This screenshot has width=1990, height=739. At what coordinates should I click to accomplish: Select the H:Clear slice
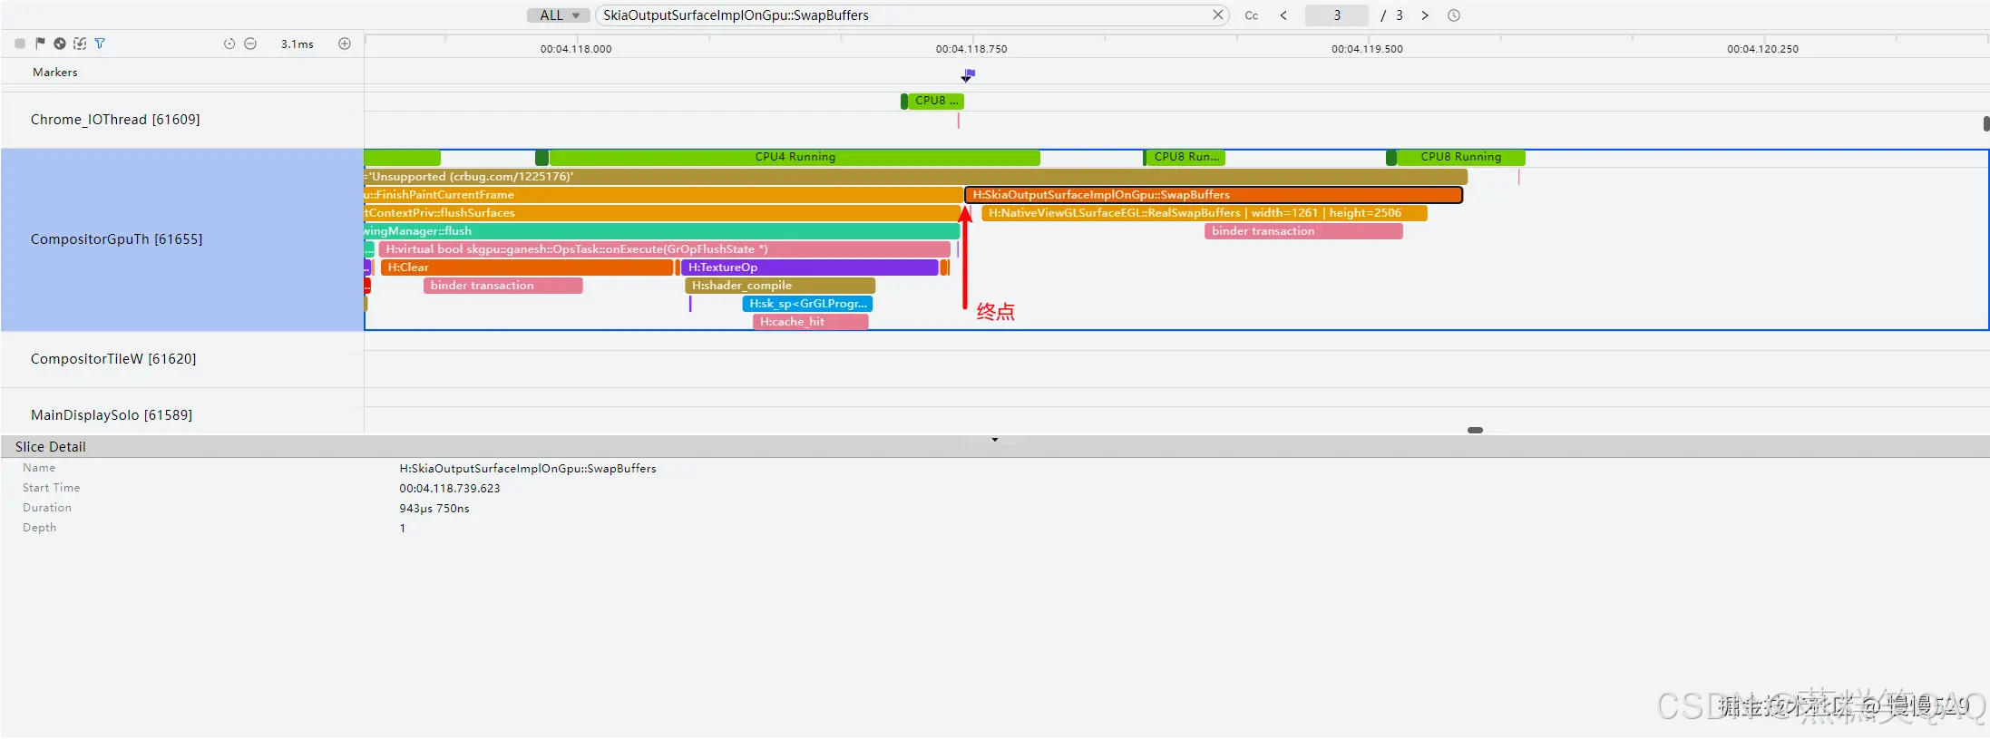tap(527, 267)
